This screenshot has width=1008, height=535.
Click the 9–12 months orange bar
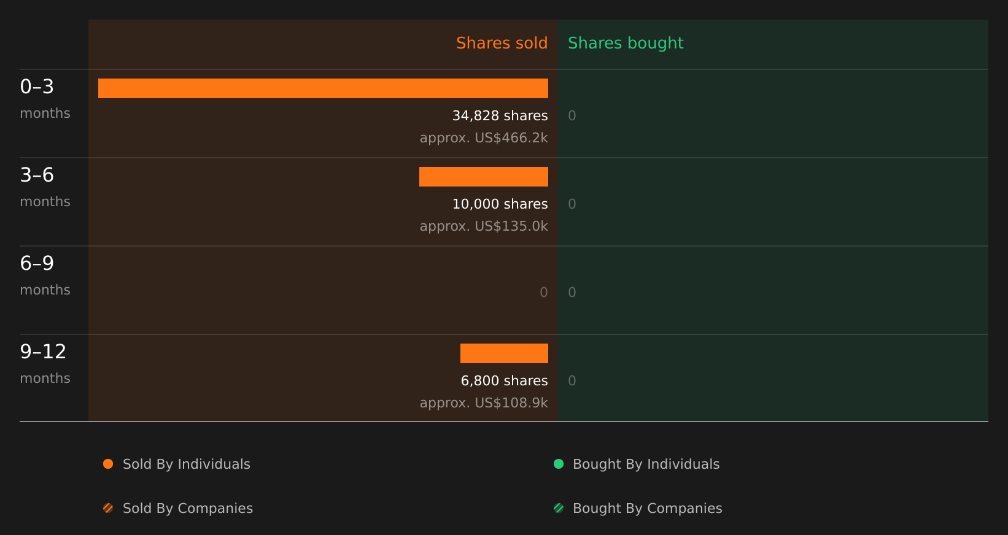(x=504, y=353)
